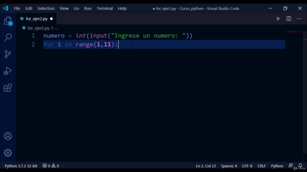Select the for_ejer2.py editor tab
This screenshot has height=172, width=307.
[x=36, y=19]
